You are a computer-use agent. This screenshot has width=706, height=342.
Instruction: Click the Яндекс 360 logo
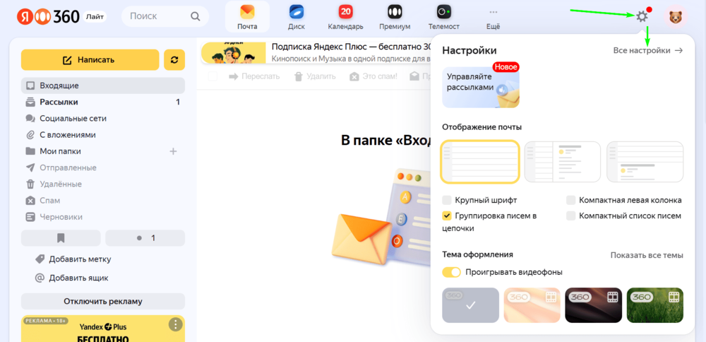click(x=49, y=17)
